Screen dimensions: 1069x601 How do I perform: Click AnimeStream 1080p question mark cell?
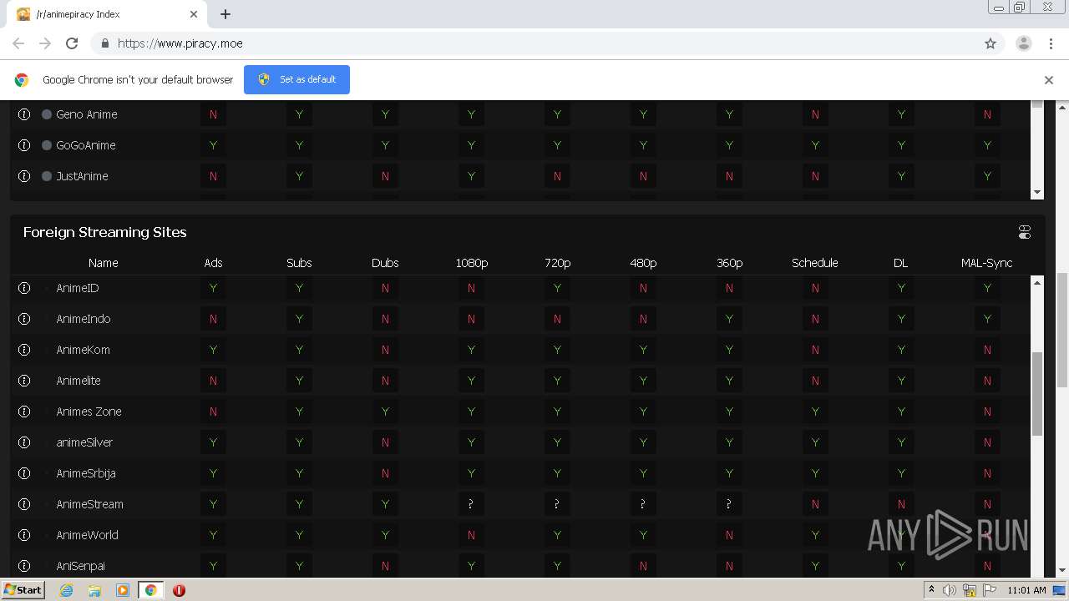pos(471,504)
